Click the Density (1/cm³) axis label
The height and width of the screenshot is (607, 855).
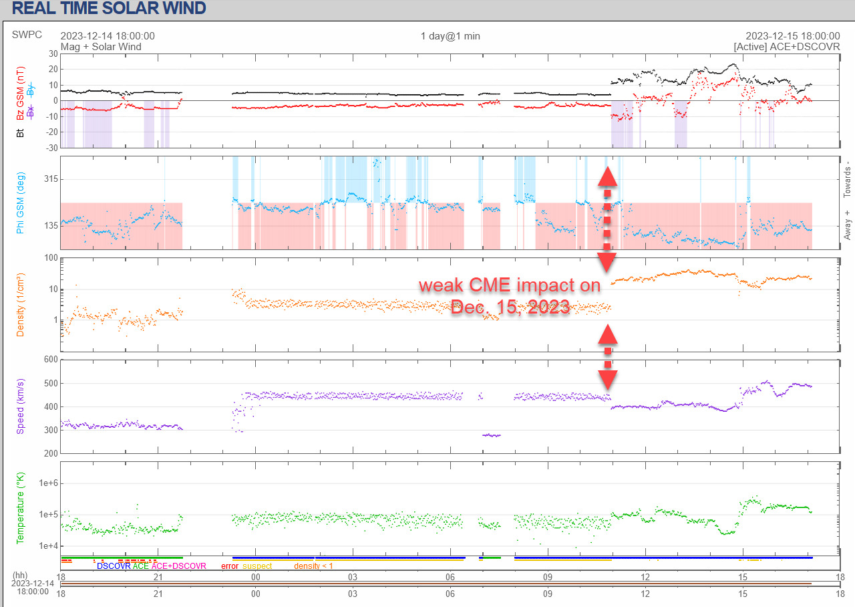[x=20, y=305]
